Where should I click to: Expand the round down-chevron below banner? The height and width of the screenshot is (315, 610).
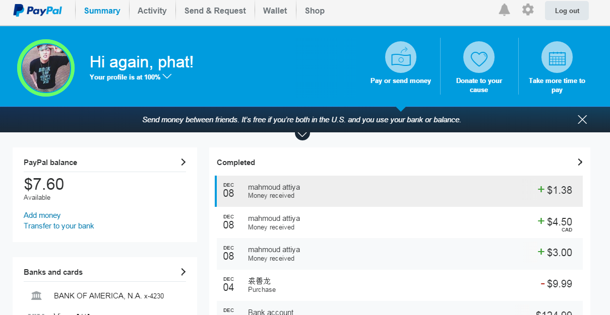pos(302,134)
